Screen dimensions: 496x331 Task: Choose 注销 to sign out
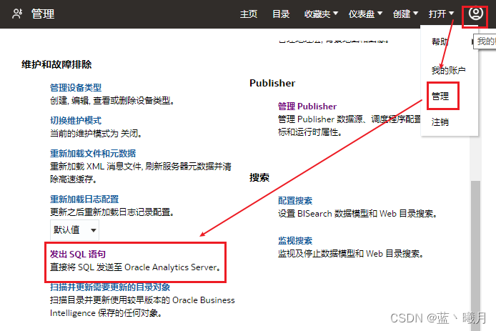coord(440,122)
